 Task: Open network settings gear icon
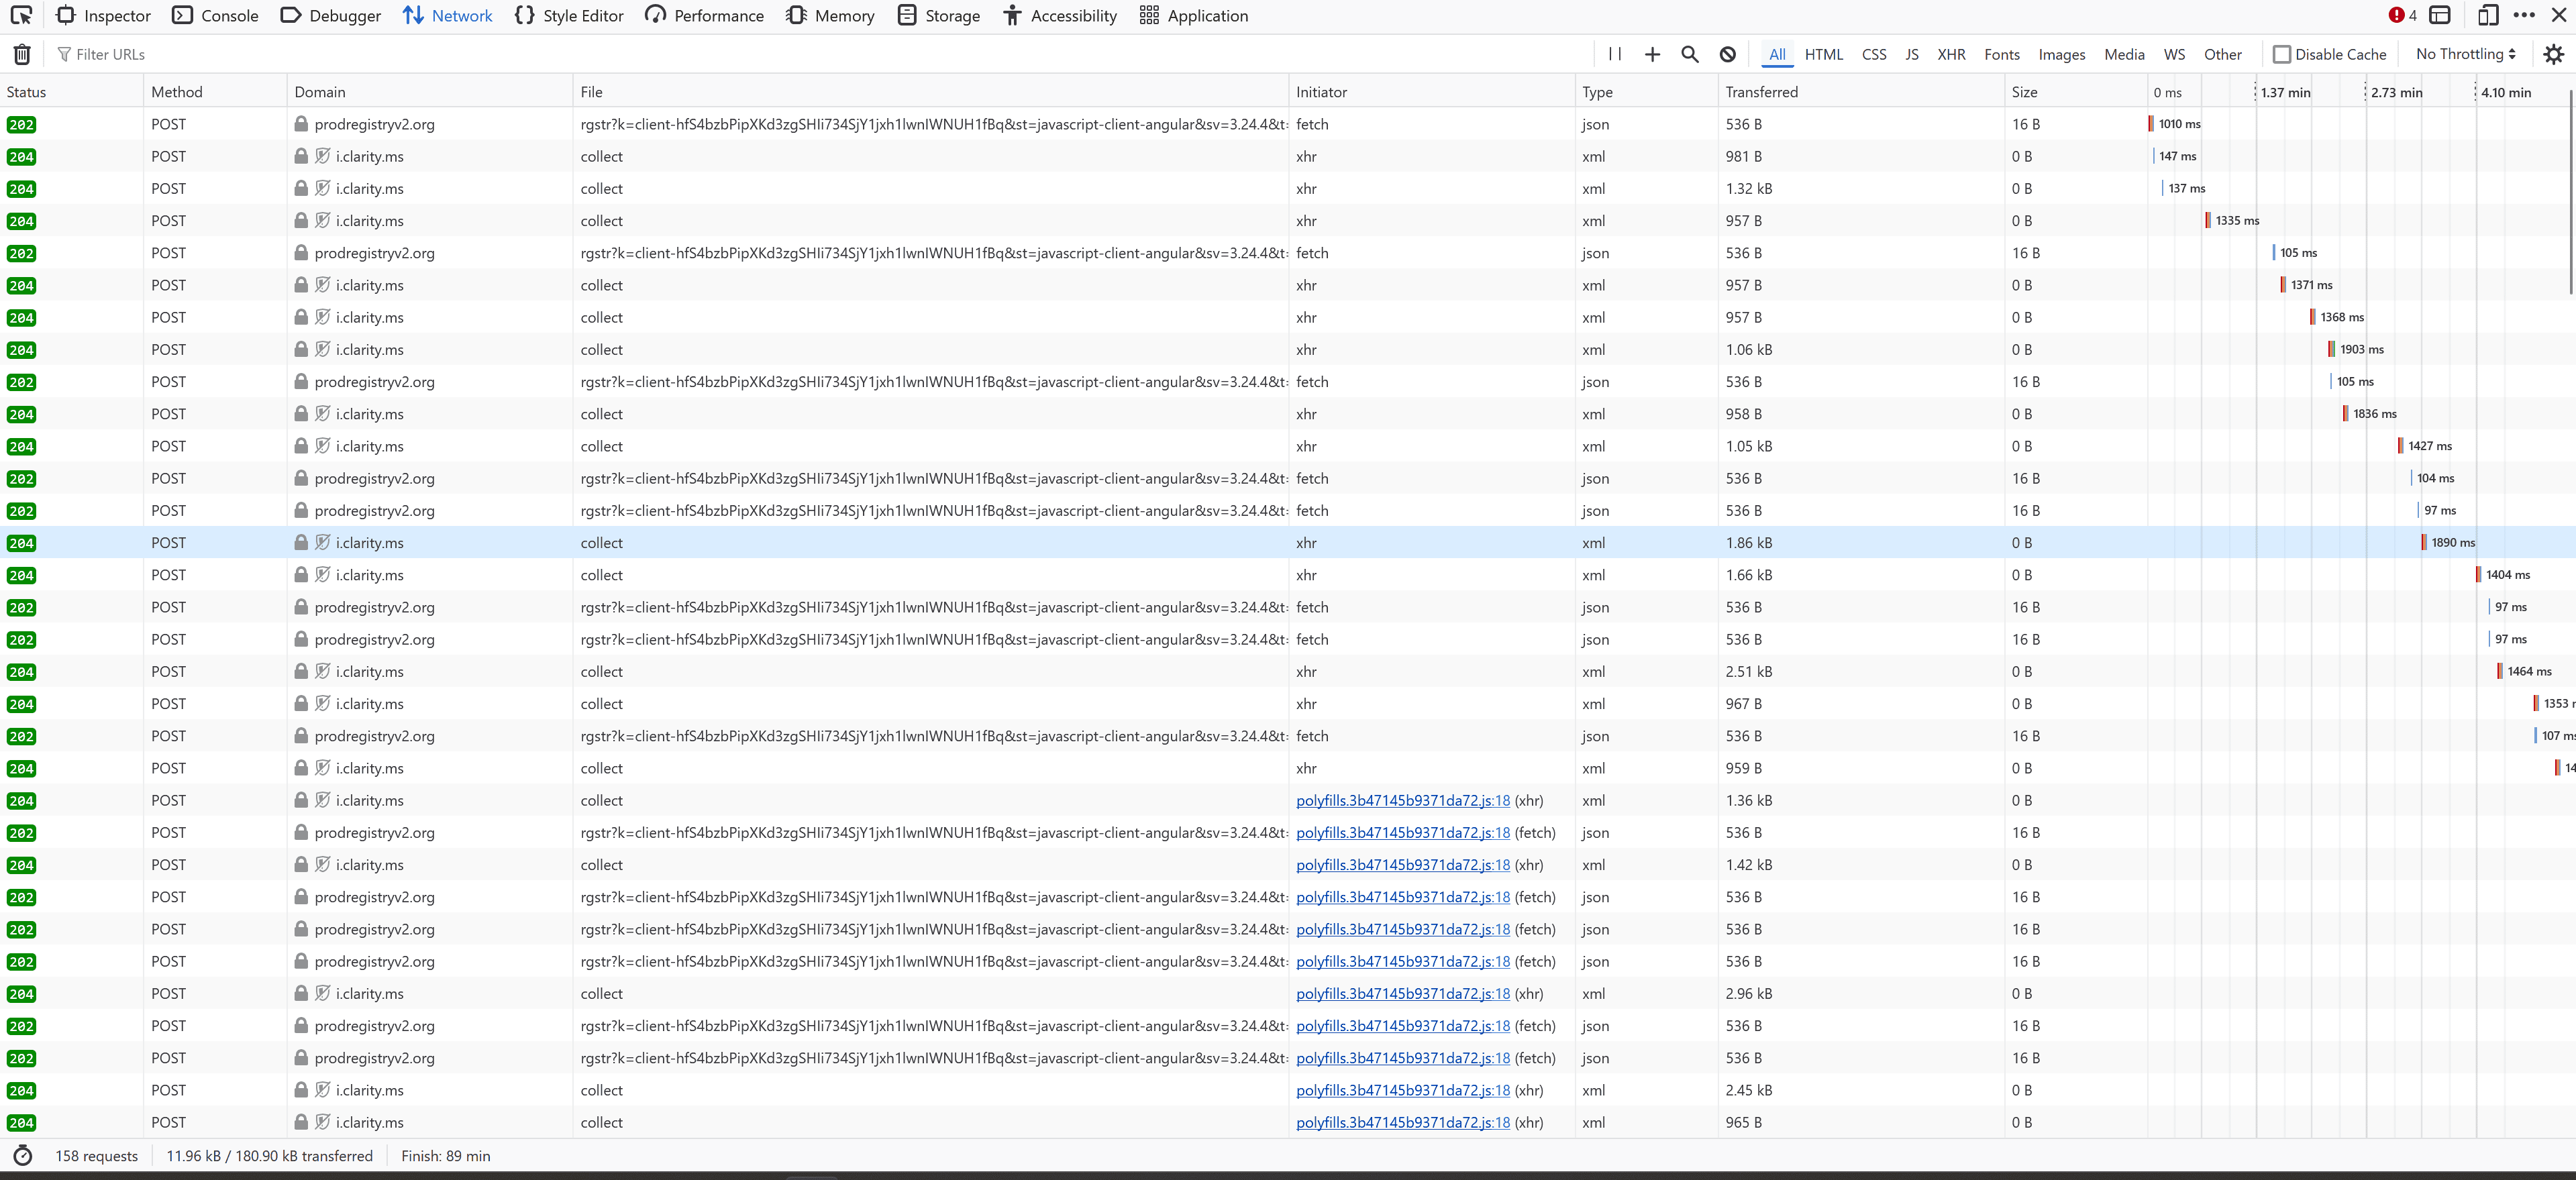[2553, 54]
